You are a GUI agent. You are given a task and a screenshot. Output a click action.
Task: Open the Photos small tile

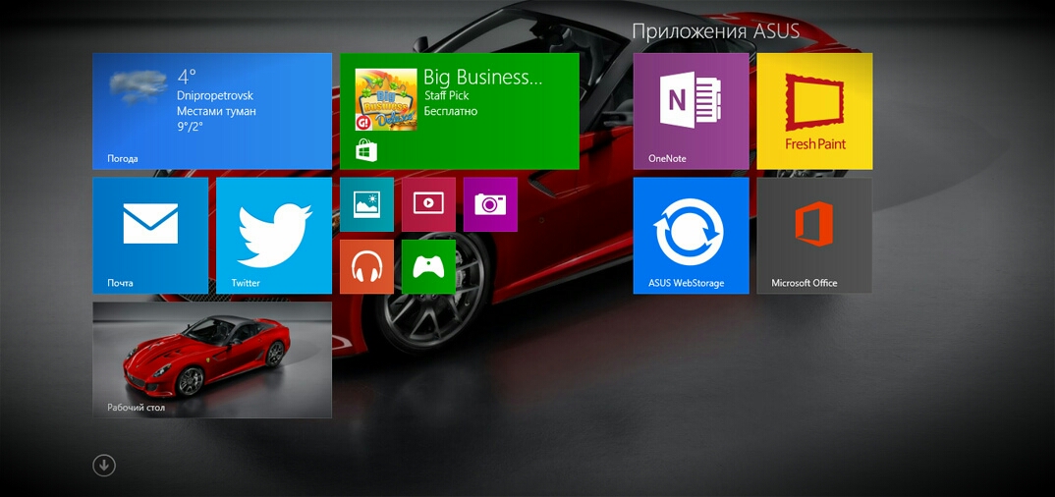366,204
